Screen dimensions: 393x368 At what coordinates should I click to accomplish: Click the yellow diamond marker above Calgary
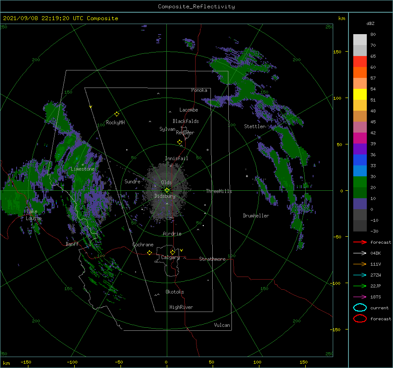point(172,252)
